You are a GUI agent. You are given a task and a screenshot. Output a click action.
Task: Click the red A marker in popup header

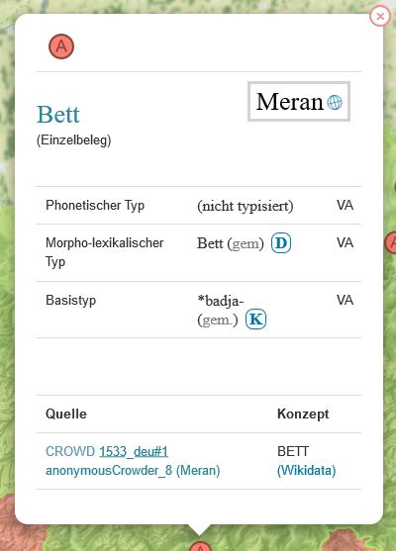pos(61,46)
